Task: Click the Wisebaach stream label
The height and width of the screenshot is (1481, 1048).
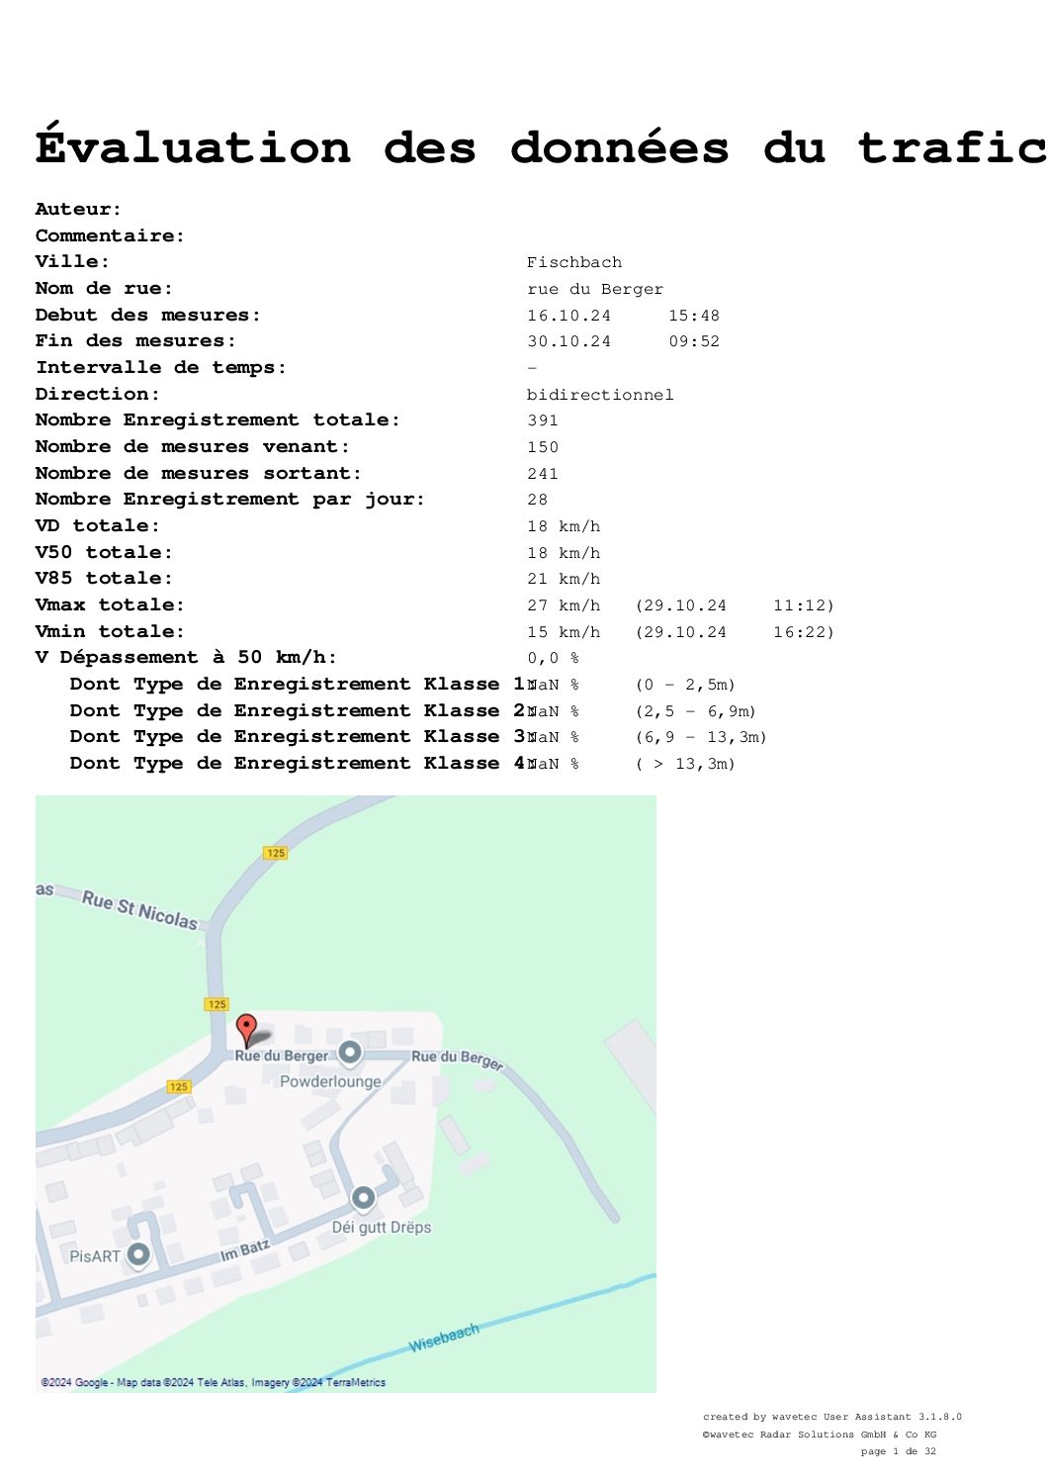Action: click(444, 1338)
